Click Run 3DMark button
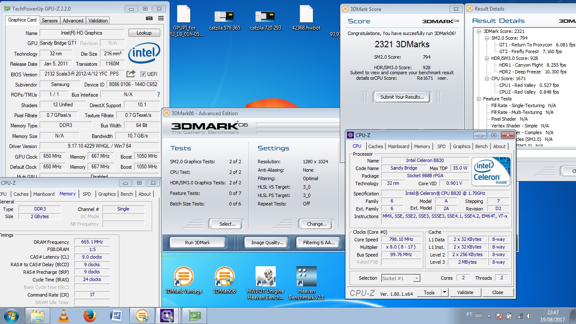This screenshot has height=324, width=576. [x=197, y=243]
